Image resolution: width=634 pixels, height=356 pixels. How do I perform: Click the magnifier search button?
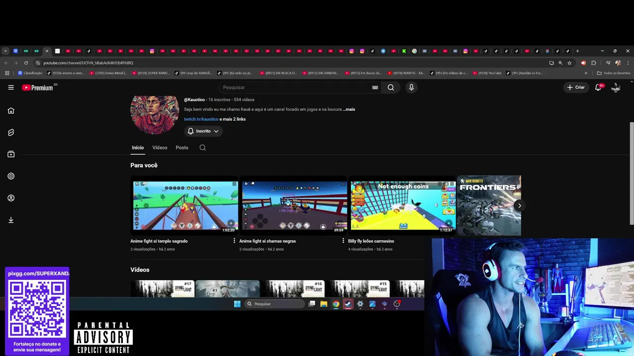[391, 88]
